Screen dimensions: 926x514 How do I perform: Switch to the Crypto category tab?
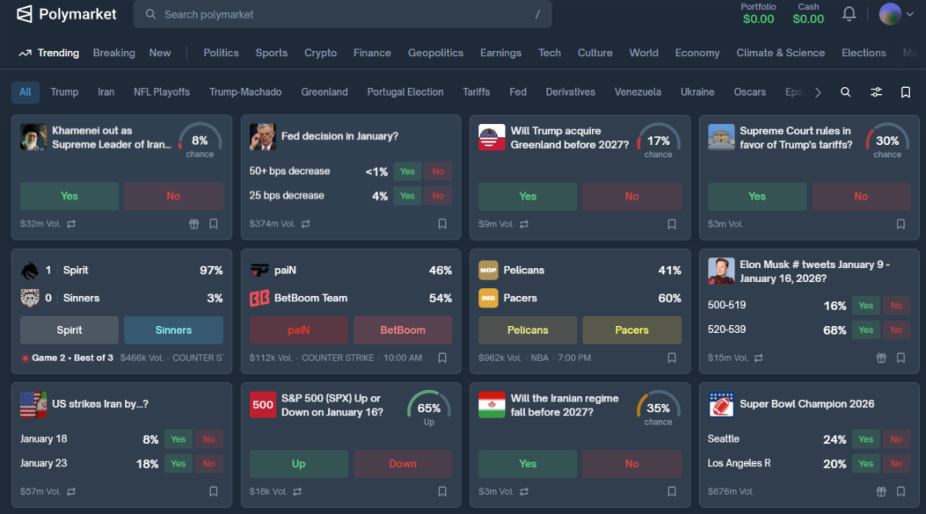pos(320,53)
